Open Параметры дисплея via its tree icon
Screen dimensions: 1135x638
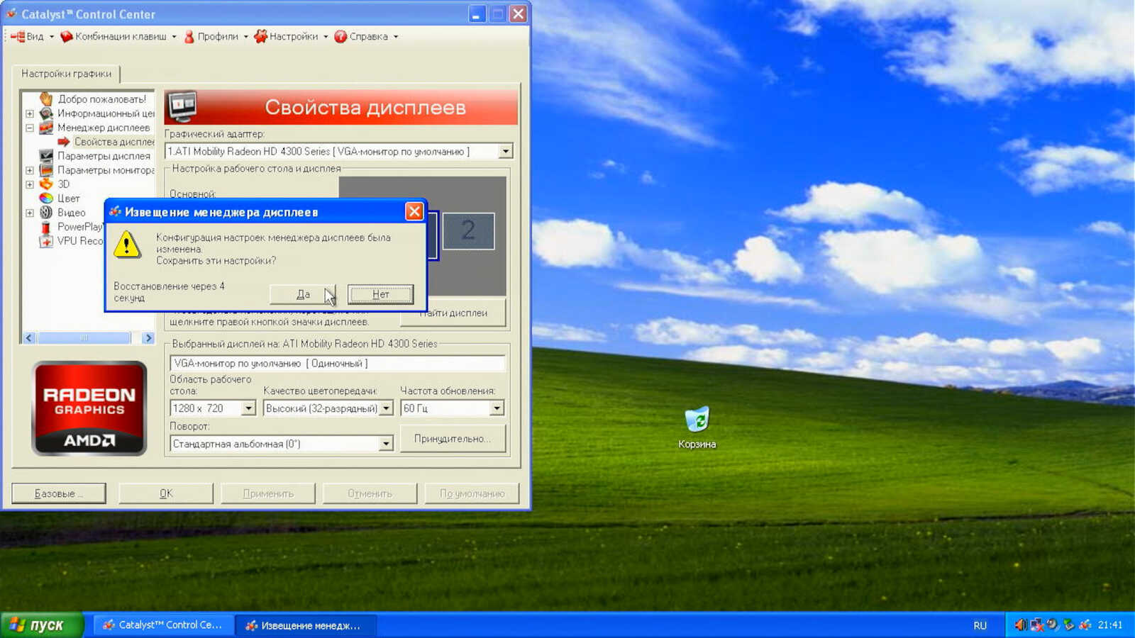click(x=46, y=156)
